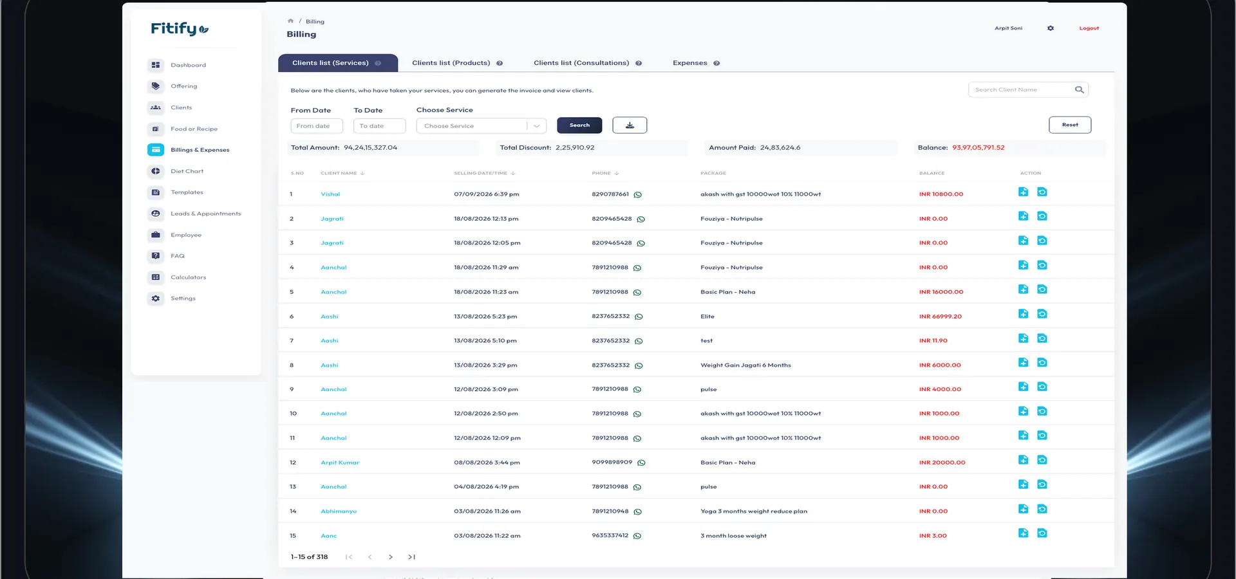Open the Templates sidebar icon

pos(156,192)
